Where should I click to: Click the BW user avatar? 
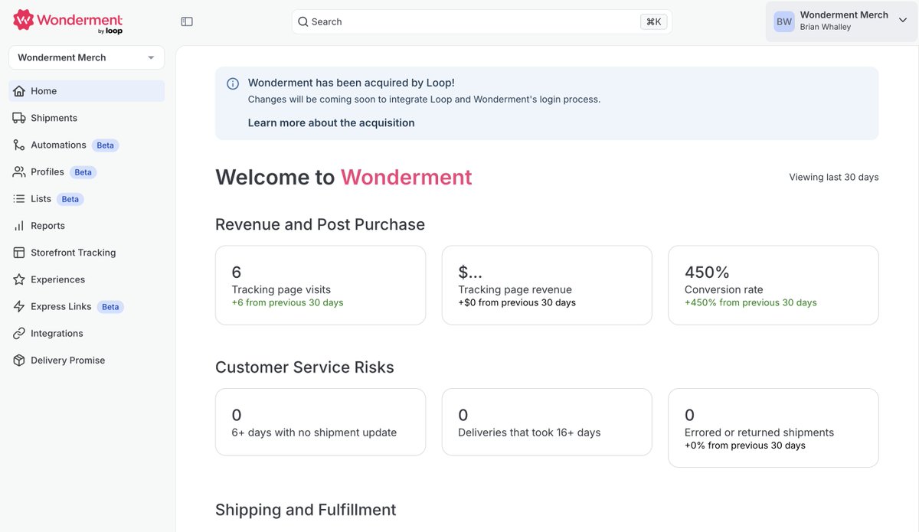click(x=784, y=21)
